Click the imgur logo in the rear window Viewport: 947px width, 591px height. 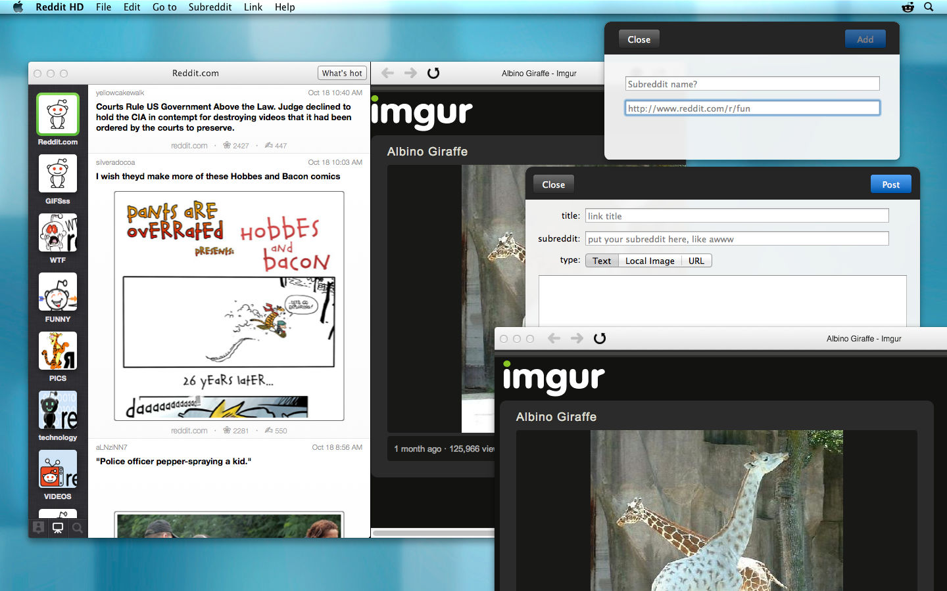(x=422, y=112)
